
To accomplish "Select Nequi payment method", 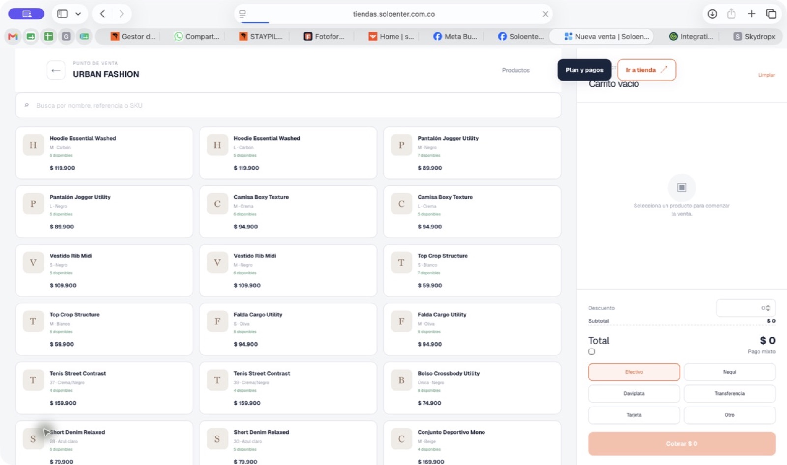I will 729,372.
